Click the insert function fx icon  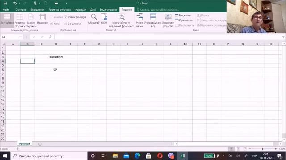click(50, 37)
